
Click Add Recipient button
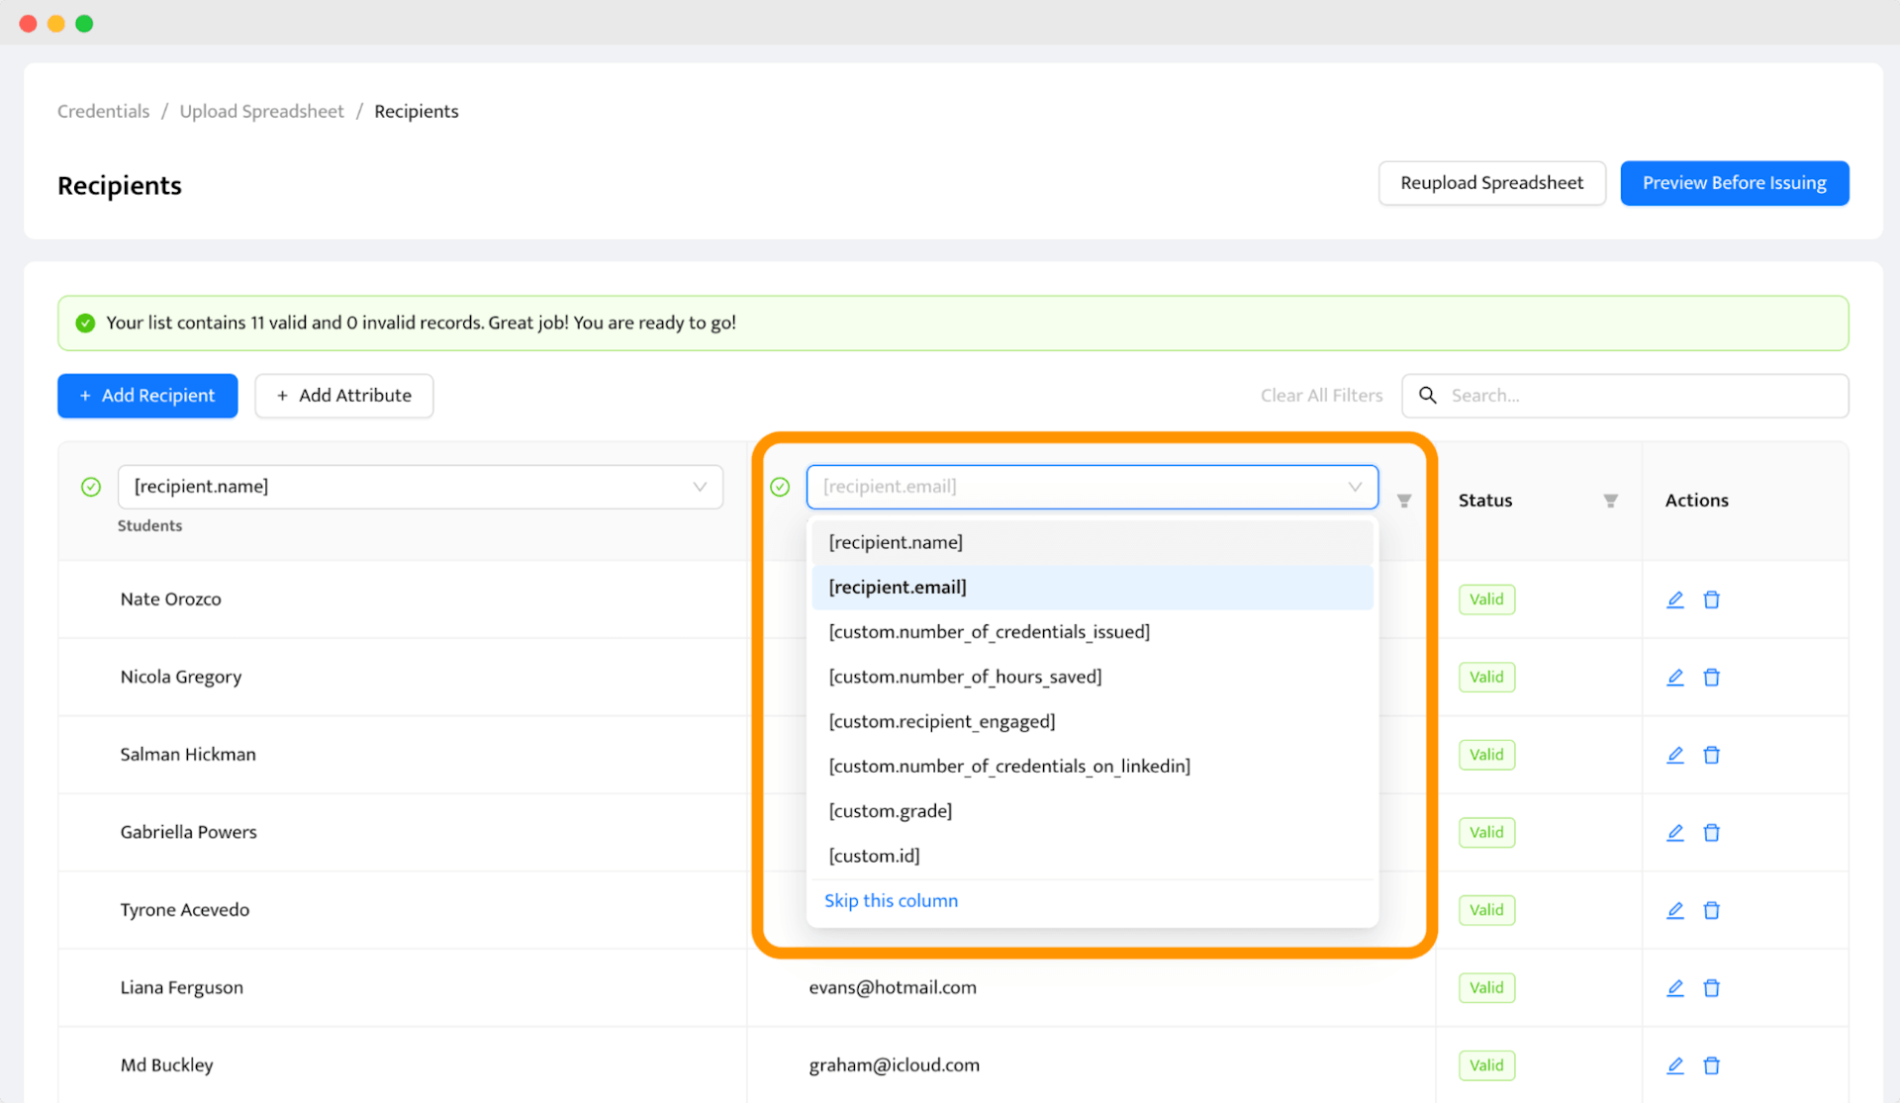(147, 394)
